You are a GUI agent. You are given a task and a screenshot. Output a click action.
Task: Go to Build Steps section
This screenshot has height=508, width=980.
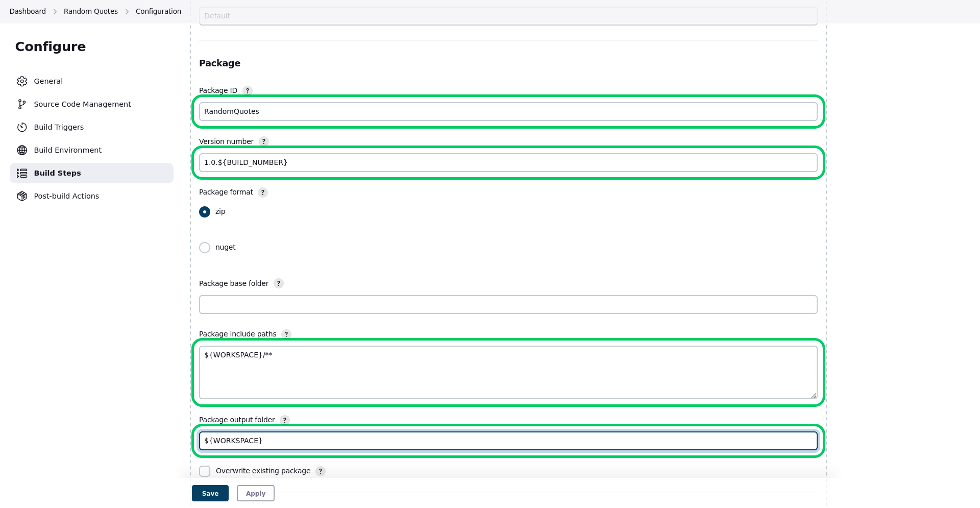tap(92, 173)
